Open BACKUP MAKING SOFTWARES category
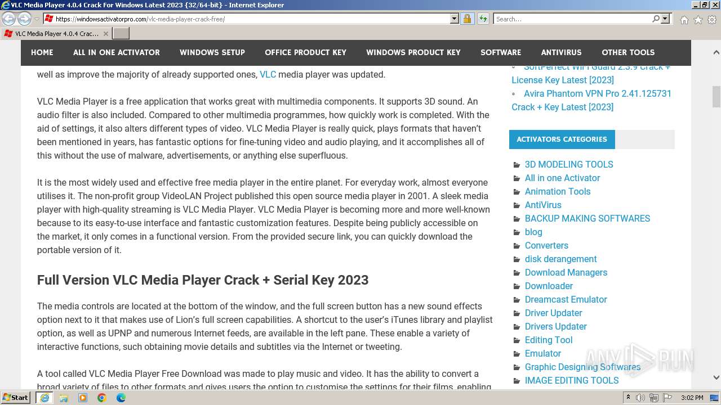The height and width of the screenshot is (405, 721). tap(588, 218)
